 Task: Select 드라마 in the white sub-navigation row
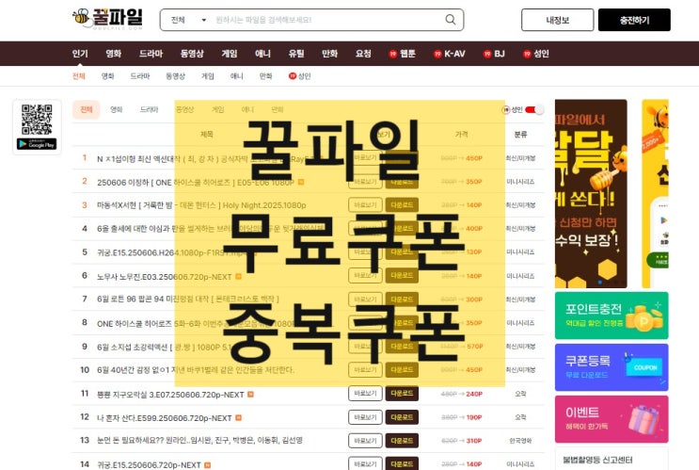(140, 76)
